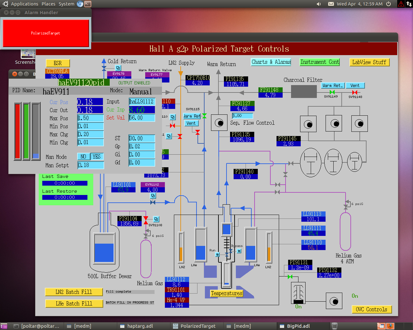Click the Run valve related display icon

click(x=217, y=255)
